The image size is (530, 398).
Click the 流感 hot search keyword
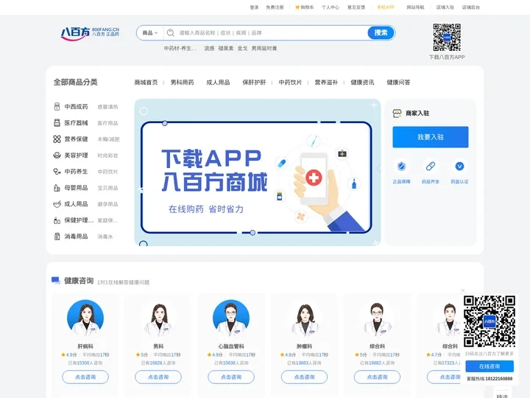pyautogui.click(x=209, y=49)
